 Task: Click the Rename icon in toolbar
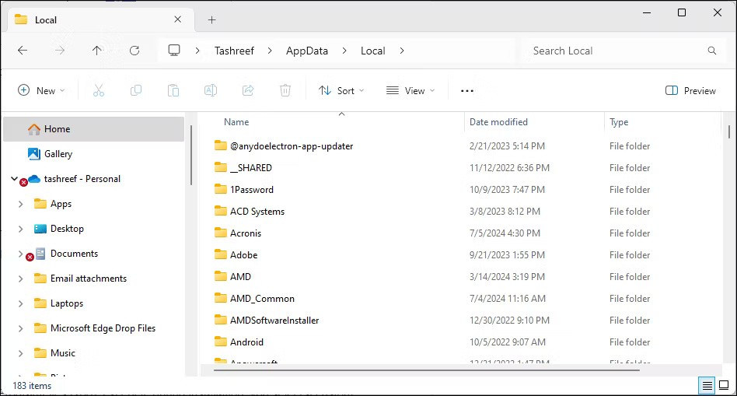point(210,90)
